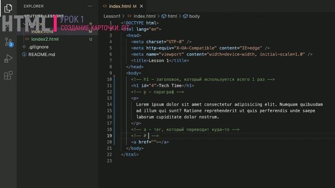Click the README.md info file icon

pos(24,54)
